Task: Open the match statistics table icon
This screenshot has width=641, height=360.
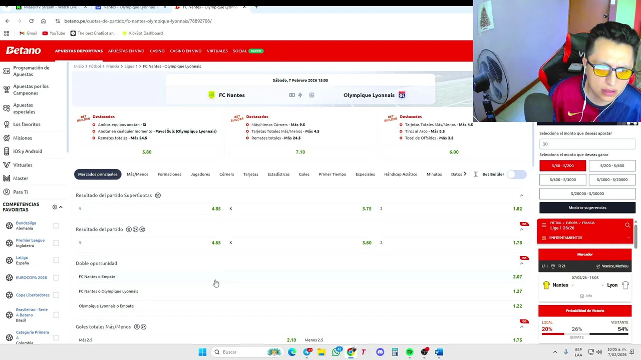Action: pos(311,95)
